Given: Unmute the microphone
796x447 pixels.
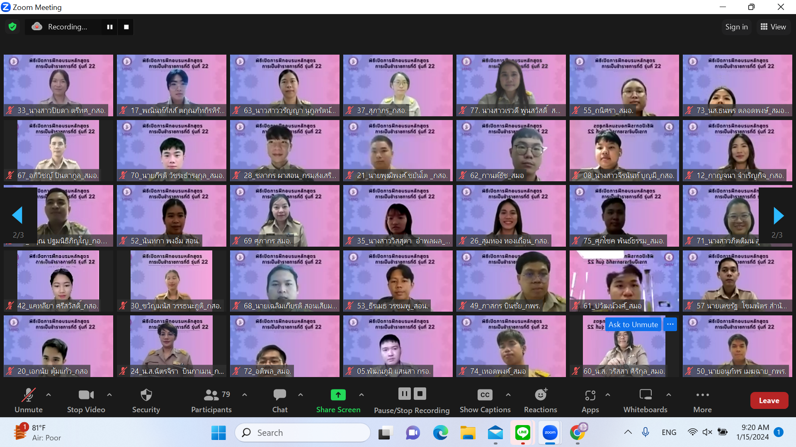Looking at the screenshot, I should coord(28,395).
